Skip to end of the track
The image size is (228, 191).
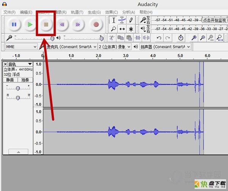78,24
